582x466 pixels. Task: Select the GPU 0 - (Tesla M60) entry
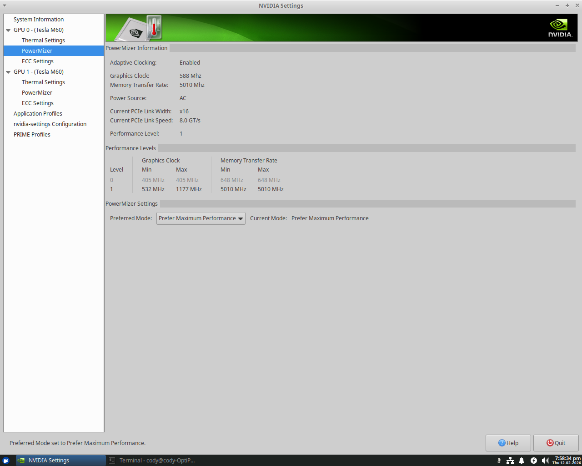click(x=39, y=30)
